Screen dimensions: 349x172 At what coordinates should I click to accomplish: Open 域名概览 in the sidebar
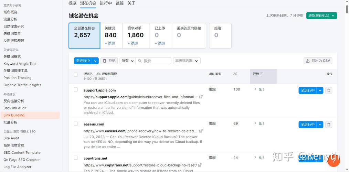pyautogui.click(x=10, y=12)
